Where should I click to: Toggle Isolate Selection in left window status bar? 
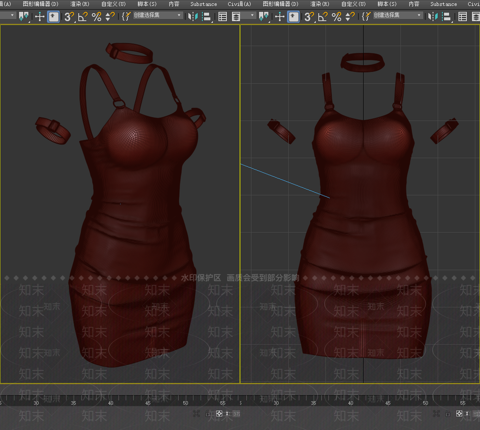click(196, 414)
